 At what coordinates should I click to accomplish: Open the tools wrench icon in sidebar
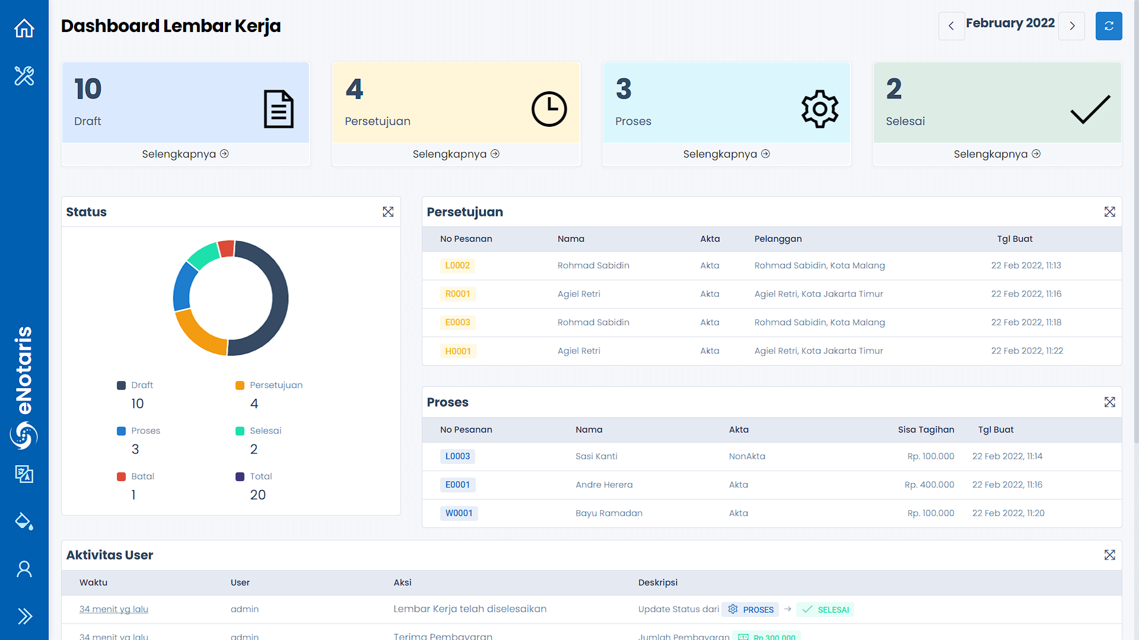point(24,76)
